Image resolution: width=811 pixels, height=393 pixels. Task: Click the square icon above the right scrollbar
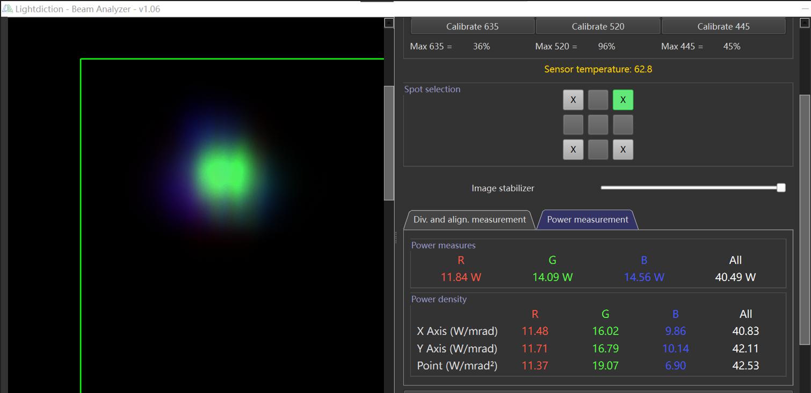point(805,23)
